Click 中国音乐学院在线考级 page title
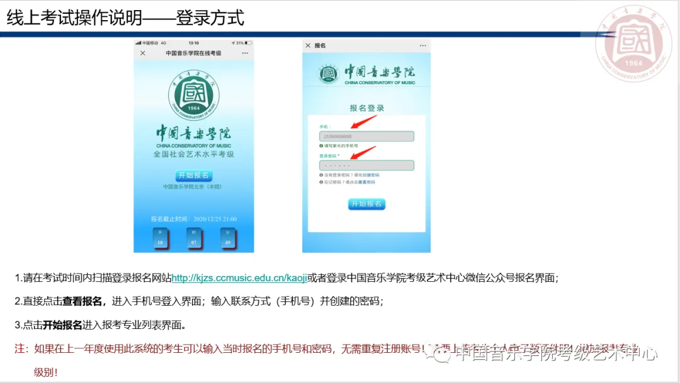 click(193, 53)
